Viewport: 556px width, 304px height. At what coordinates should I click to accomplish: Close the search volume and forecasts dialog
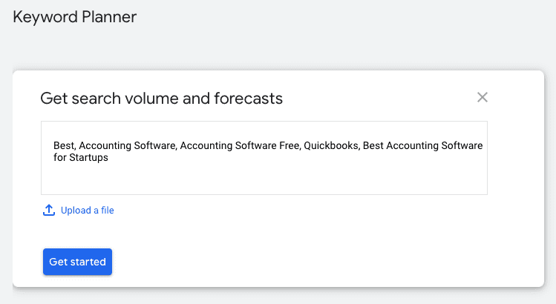pyautogui.click(x=483, y=97)
